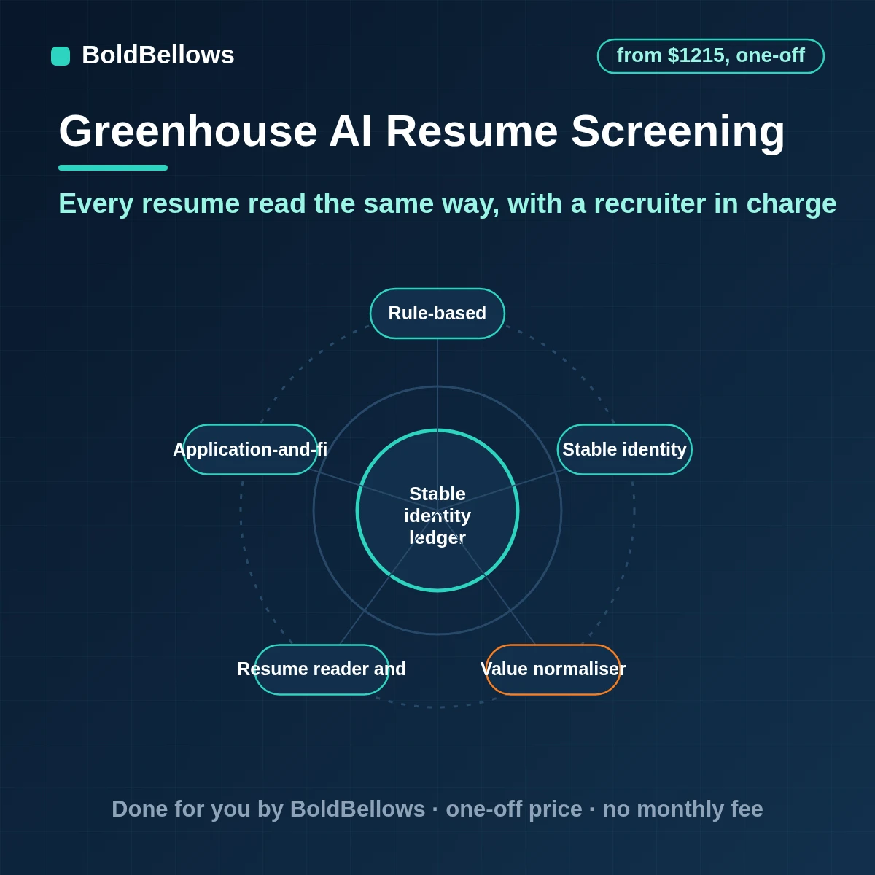Click the 'Greenhouse AI Resume Screening' headline

tap(422, 131)
